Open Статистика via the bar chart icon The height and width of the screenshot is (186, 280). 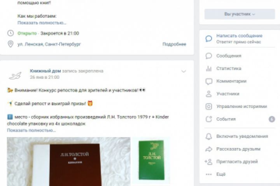(x=208, y=69)
